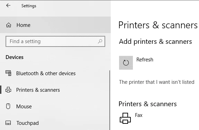Click the search magnifier icon
The image size is (199, 130).
click(100, 41)
